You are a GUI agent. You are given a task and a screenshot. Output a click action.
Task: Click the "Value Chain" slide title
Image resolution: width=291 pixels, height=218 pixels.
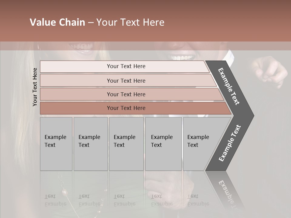click(x=57, y=22)
